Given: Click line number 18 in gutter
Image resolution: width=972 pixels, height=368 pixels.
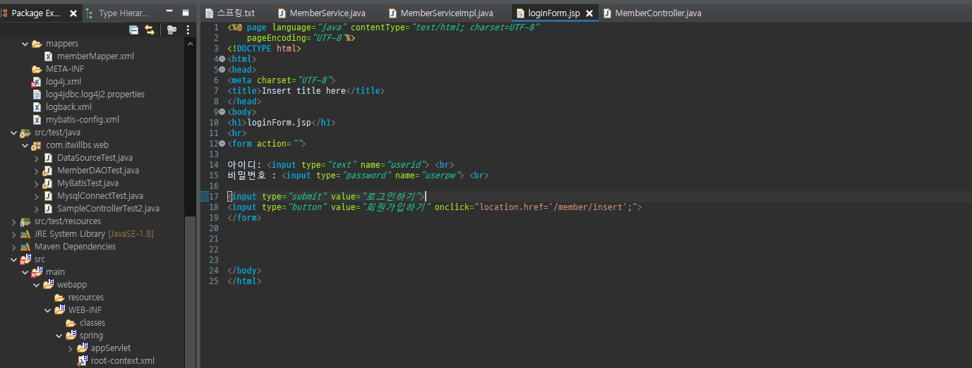Looking at the screenshot, I should 214,207.
